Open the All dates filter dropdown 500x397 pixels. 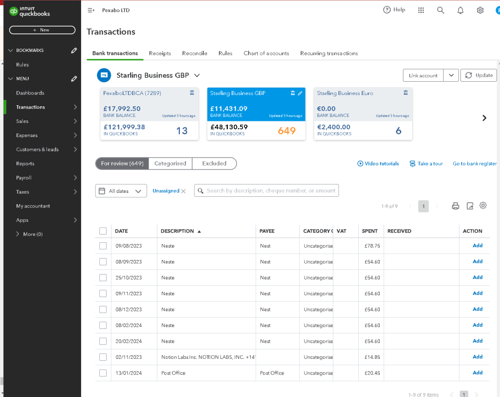click(x=121, y=191)
